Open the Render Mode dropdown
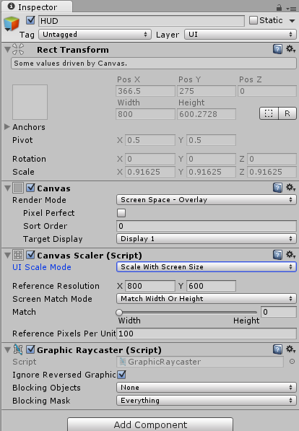 click(207, 200)
